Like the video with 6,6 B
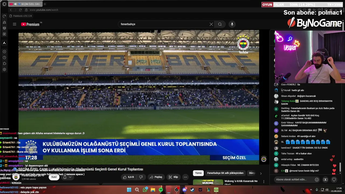345x194 pixels. tap(128, 177)
